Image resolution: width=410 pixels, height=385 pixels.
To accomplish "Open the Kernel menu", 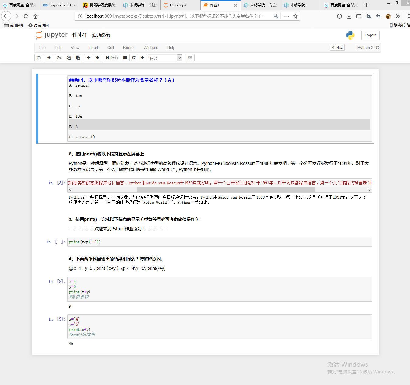I will coord(129,47).
